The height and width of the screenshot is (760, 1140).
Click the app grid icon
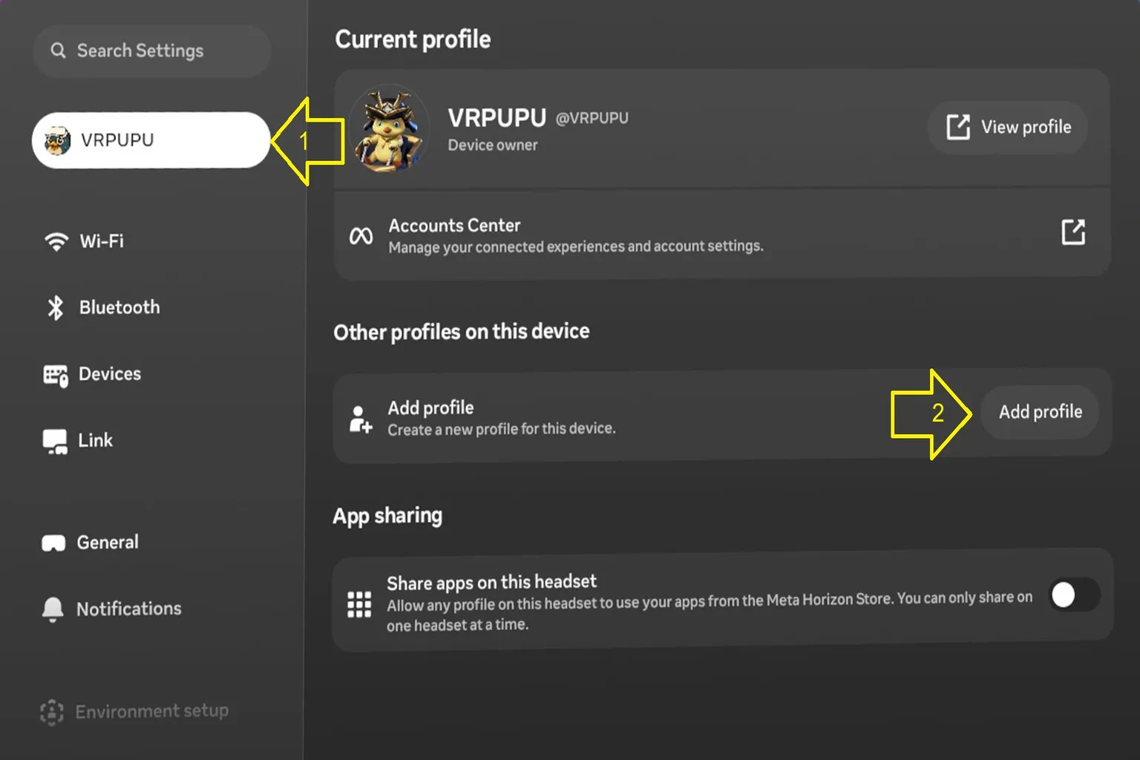tap(359, 604)
